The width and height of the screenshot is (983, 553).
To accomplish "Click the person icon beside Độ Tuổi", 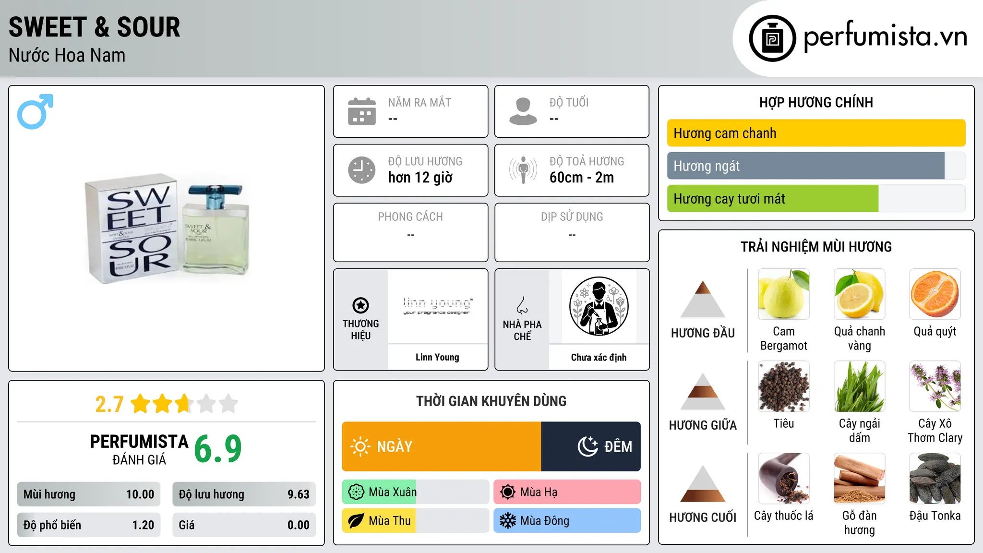I will [x=523, y=111].
